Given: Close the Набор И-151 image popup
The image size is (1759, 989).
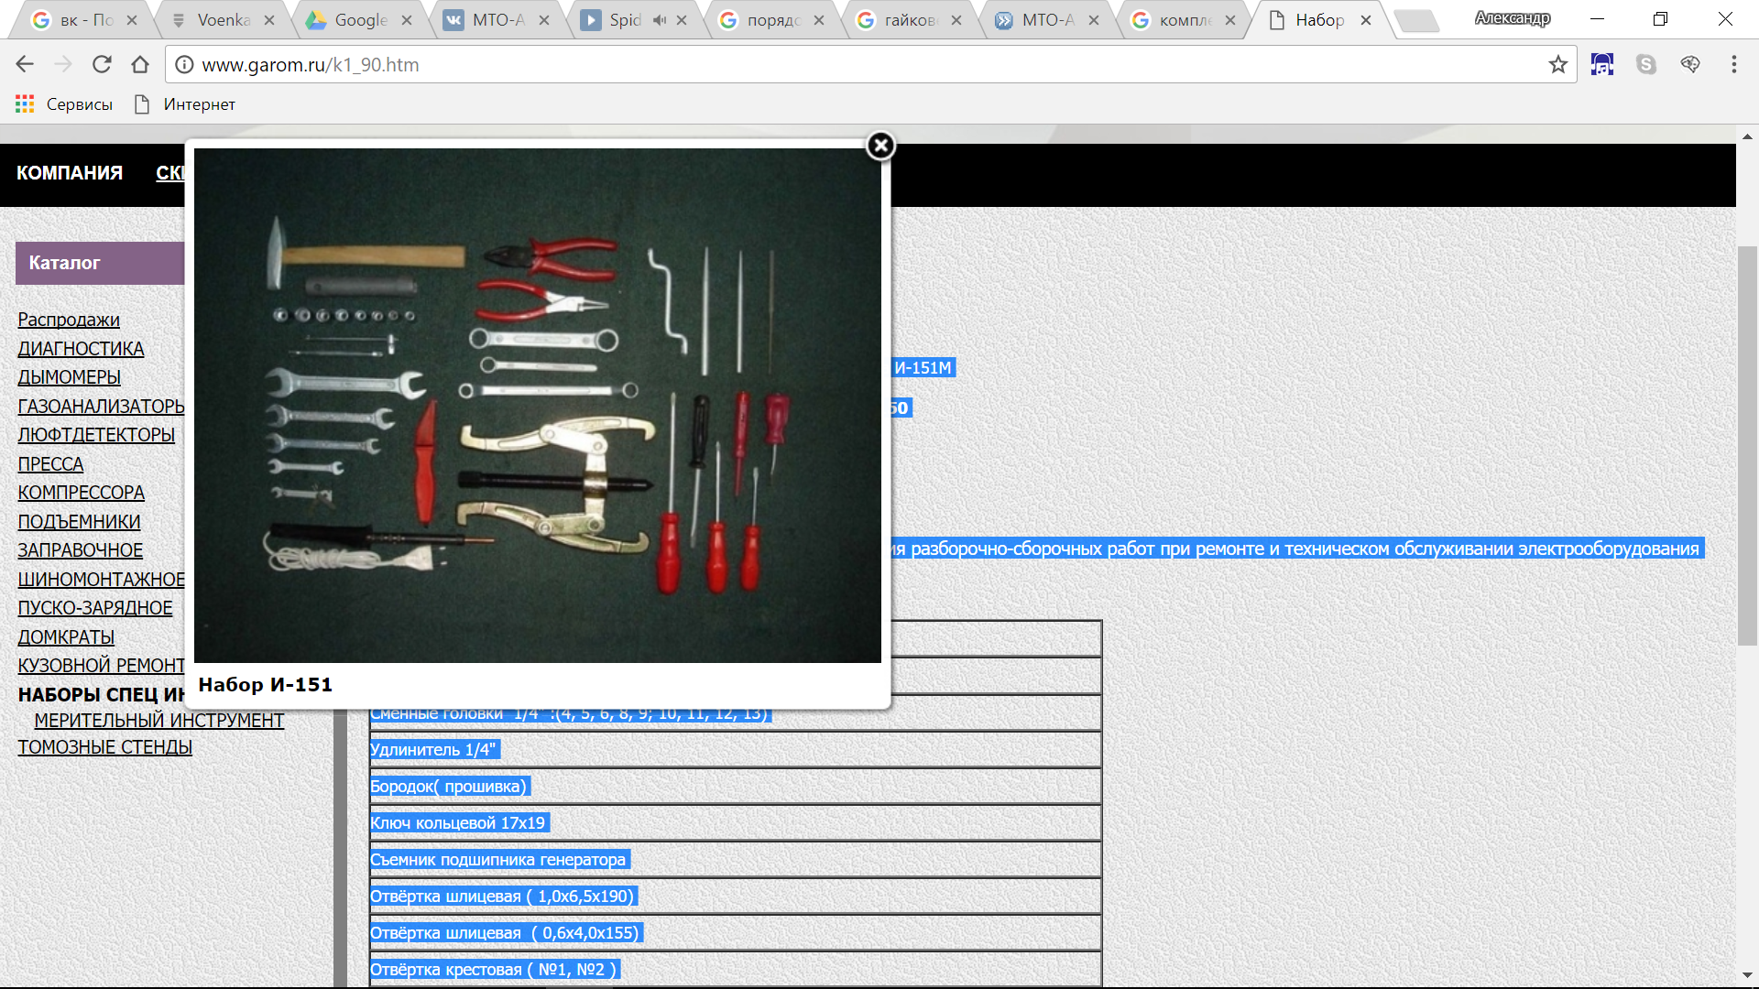Looking at the screenshot, I should click(880, 146).
